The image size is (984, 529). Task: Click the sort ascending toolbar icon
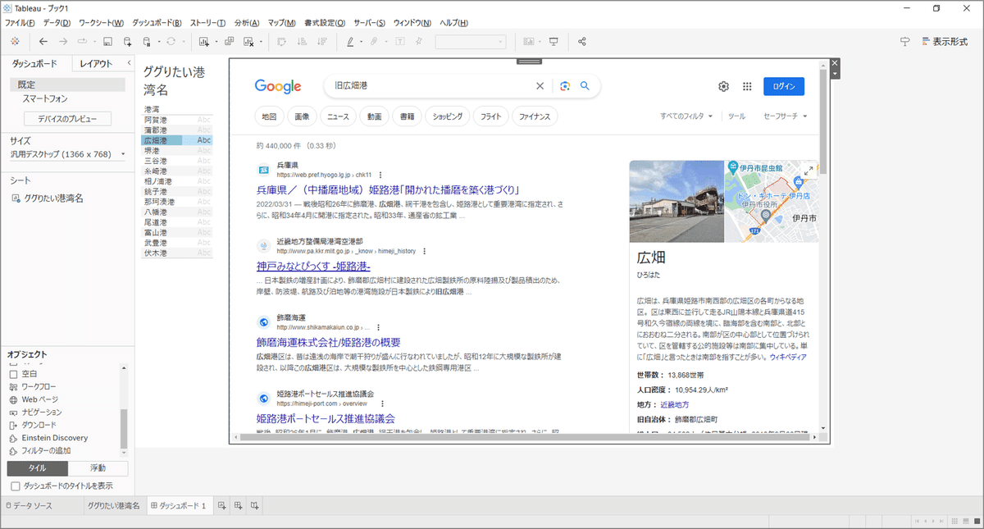(x=301, y=41)
